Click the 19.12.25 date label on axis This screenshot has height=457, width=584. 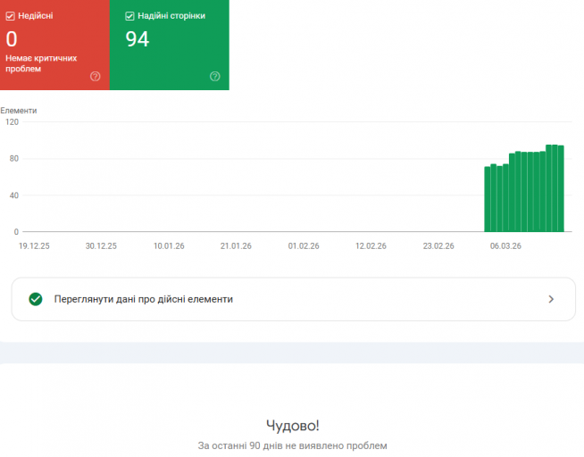click(x=34, y=246)
